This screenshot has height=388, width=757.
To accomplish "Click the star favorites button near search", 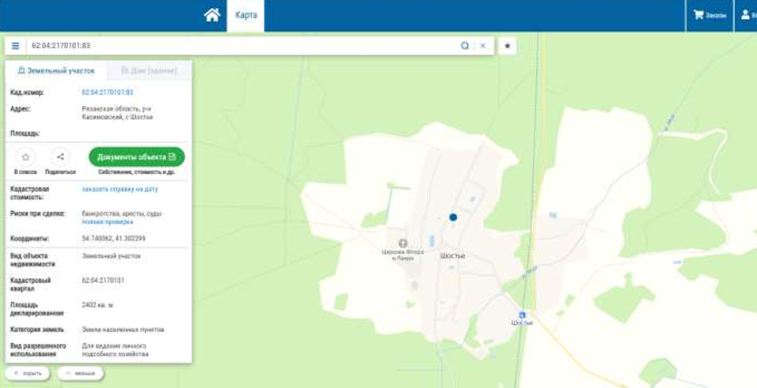I will click(x=508, y=46).
